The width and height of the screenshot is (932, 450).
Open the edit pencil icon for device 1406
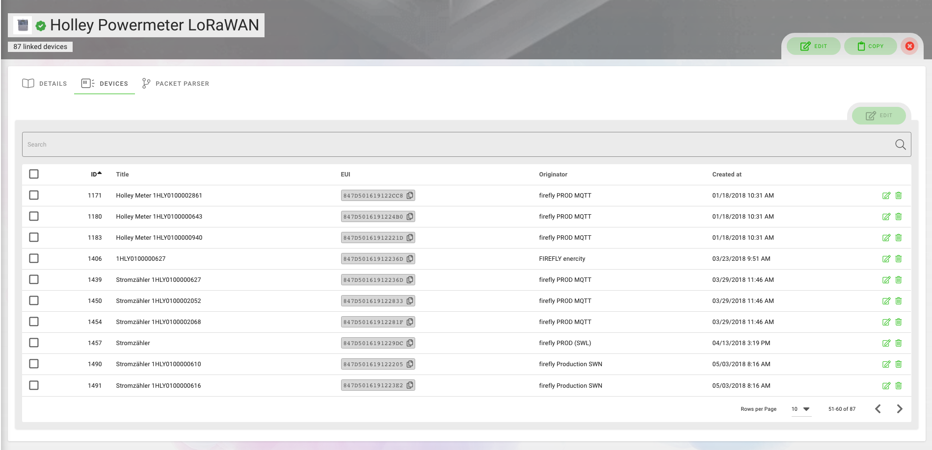[x=886, y=258]
